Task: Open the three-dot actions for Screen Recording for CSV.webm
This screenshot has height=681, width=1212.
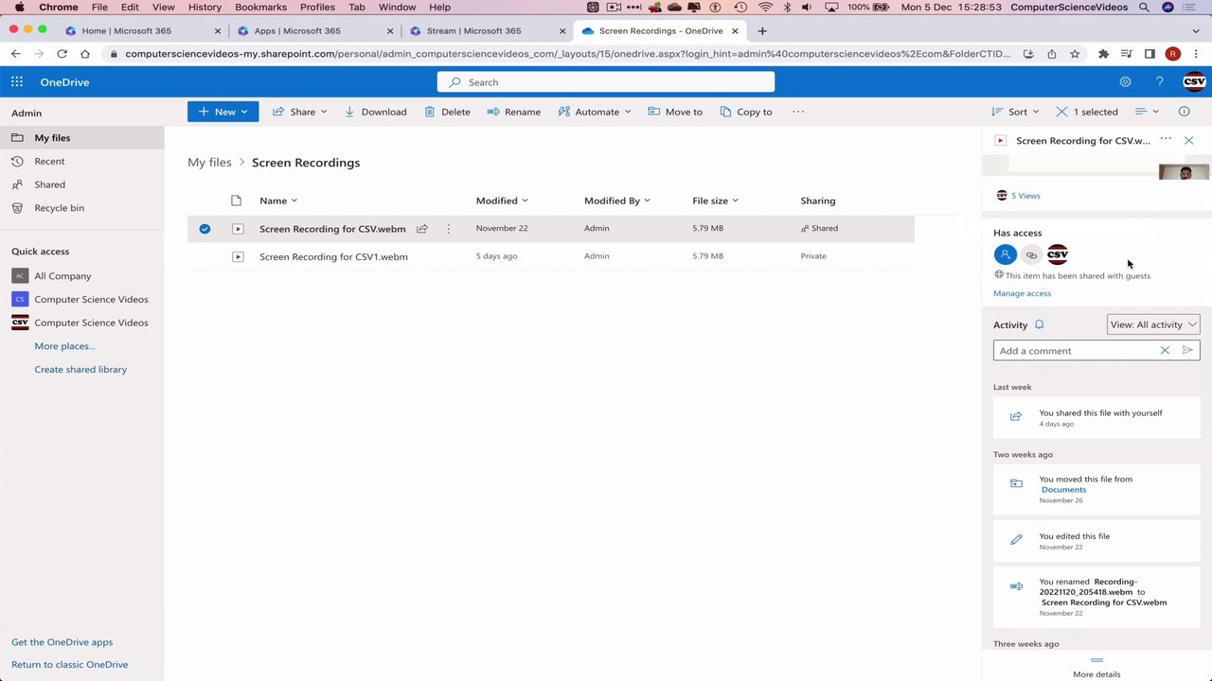Action: [449, 229]
